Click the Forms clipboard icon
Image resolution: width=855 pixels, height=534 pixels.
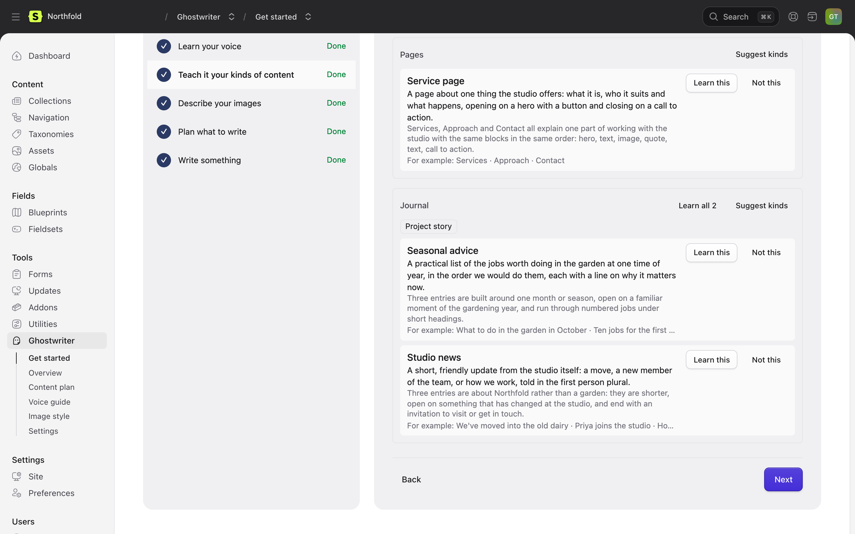point(17,274)
